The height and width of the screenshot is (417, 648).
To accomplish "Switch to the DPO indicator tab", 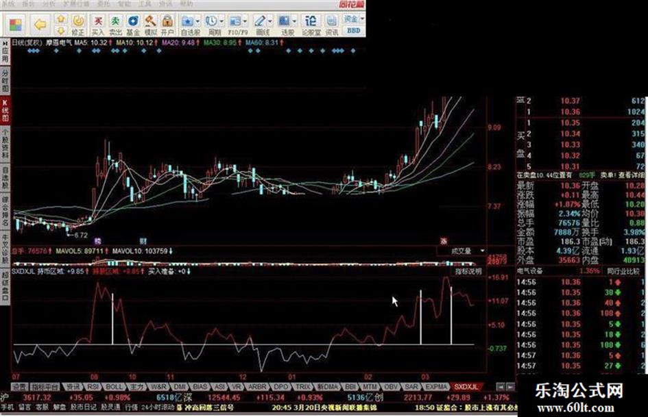I will pyautogui.click(x=280, y=387).
